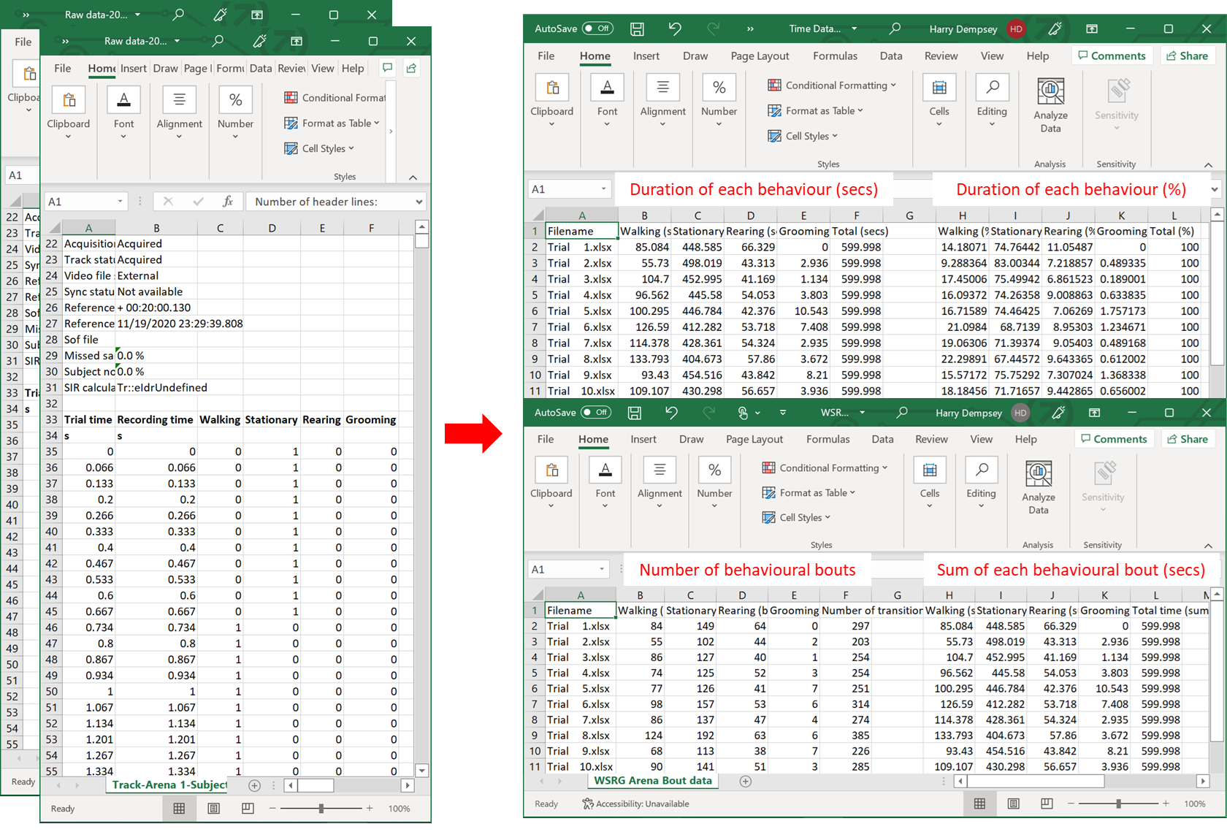The height and width of the screenshot is (832, 1227).
Task: Click Comments button in Time Data window
Action: (x=1112, y=56)
